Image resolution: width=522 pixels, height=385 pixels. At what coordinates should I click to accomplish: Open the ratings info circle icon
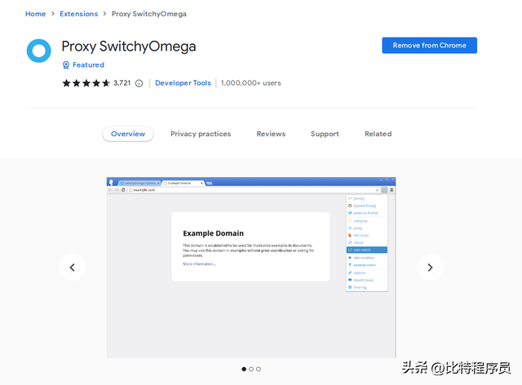pos(139,83)
